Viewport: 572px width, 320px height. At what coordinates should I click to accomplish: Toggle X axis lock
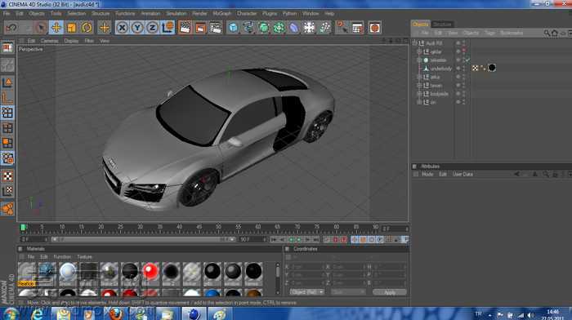point(123,28)
